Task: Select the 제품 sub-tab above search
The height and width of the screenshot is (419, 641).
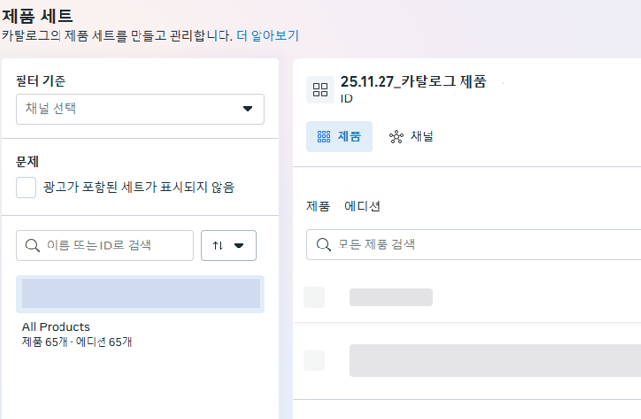Action: pos(318,207)
